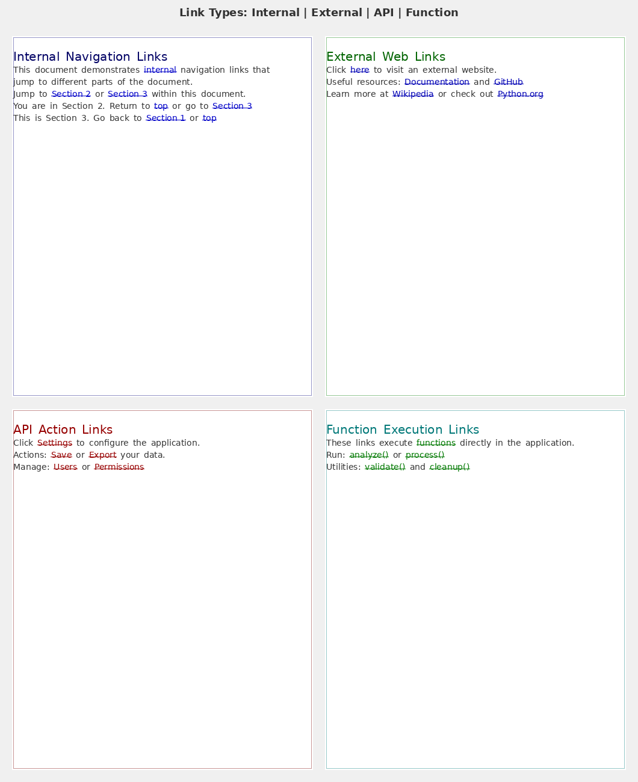Jump to Section 2 within the document
This screenshot has height=782, width=638.
(x=71, y=94)
